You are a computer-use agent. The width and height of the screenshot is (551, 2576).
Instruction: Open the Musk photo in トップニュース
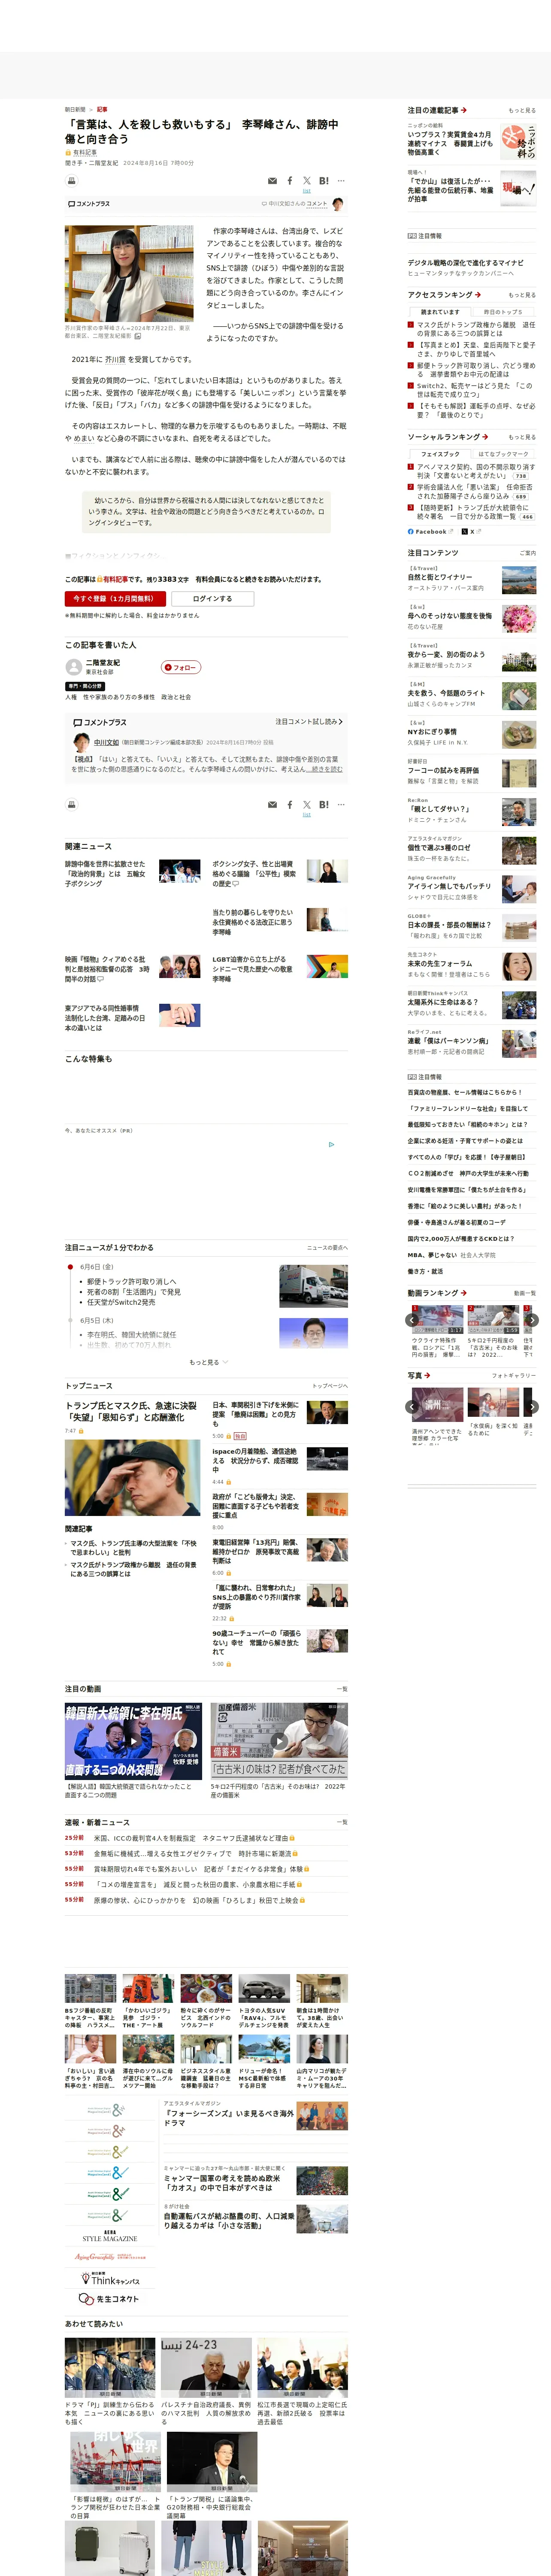pos(133,1478)
